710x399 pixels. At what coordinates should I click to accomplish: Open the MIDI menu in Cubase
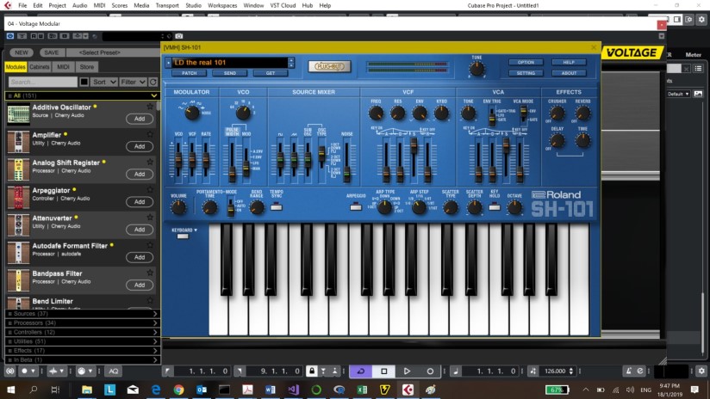[x=99, y=5]
